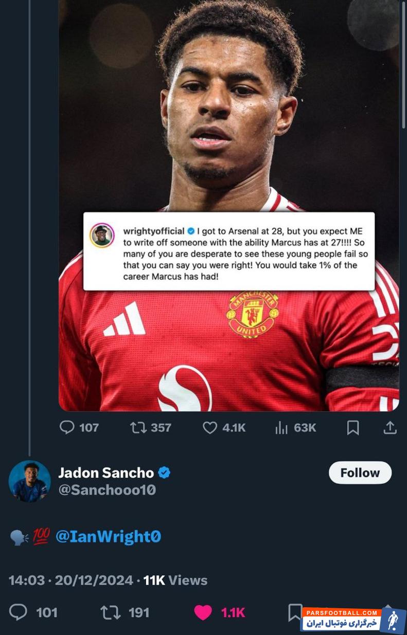Unlike Jadon Sancho's tweet with 1.1K likes
The image size is (407, 635).
tap(203, 612)
